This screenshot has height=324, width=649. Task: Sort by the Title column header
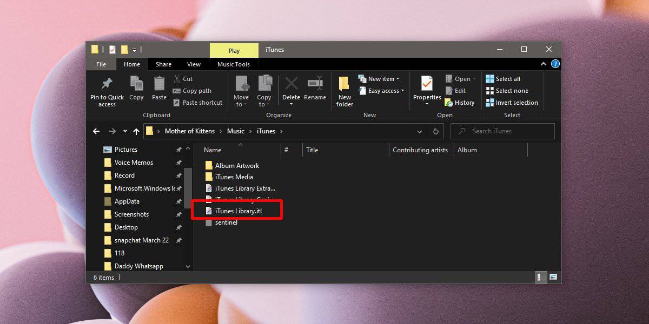point(346,150)
